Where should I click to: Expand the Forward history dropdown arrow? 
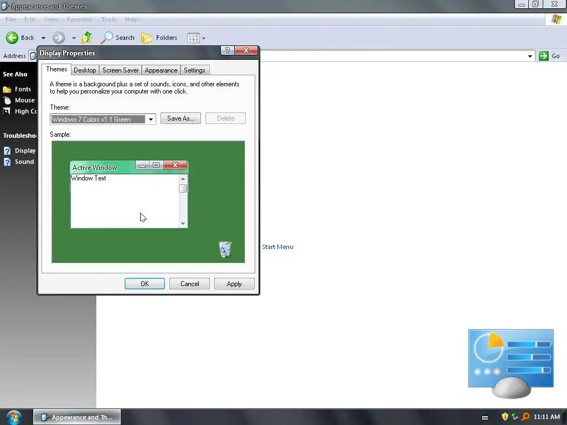coord(74,38)
